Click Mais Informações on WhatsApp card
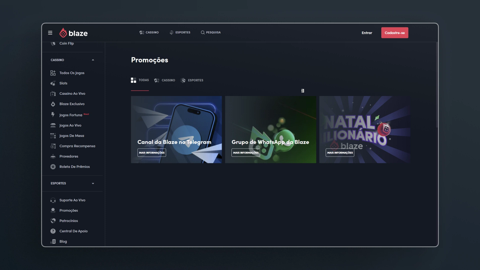 coord(246,153)
